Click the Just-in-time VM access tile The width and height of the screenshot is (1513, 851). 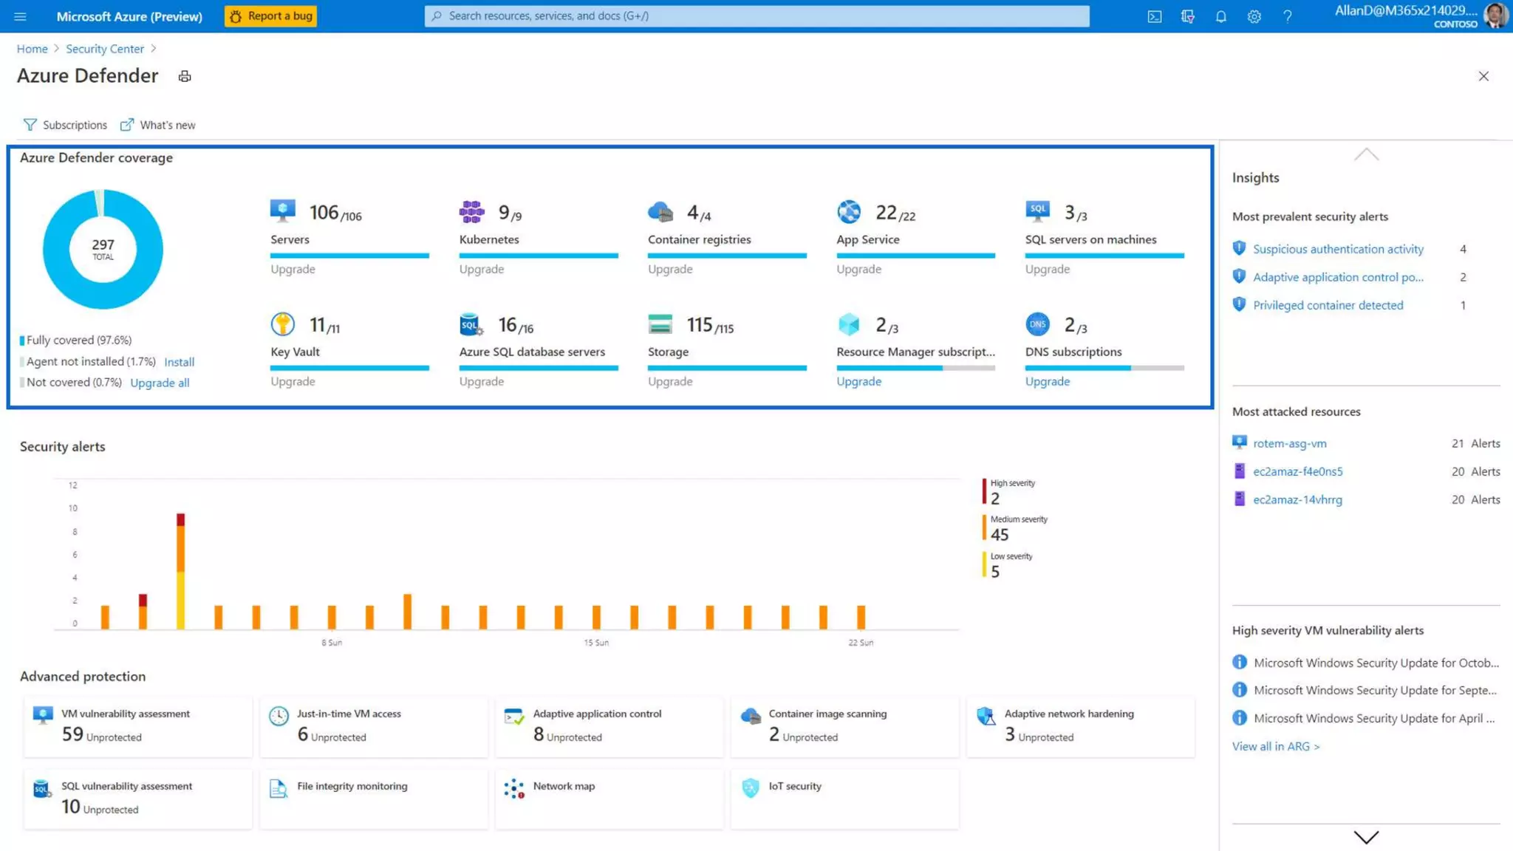click(x=373, y=725)
